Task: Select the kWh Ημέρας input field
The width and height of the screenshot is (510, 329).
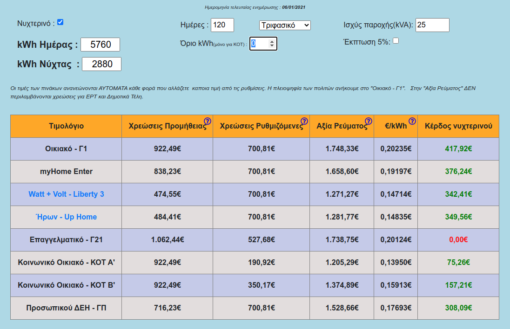Action: coord(100,45)
